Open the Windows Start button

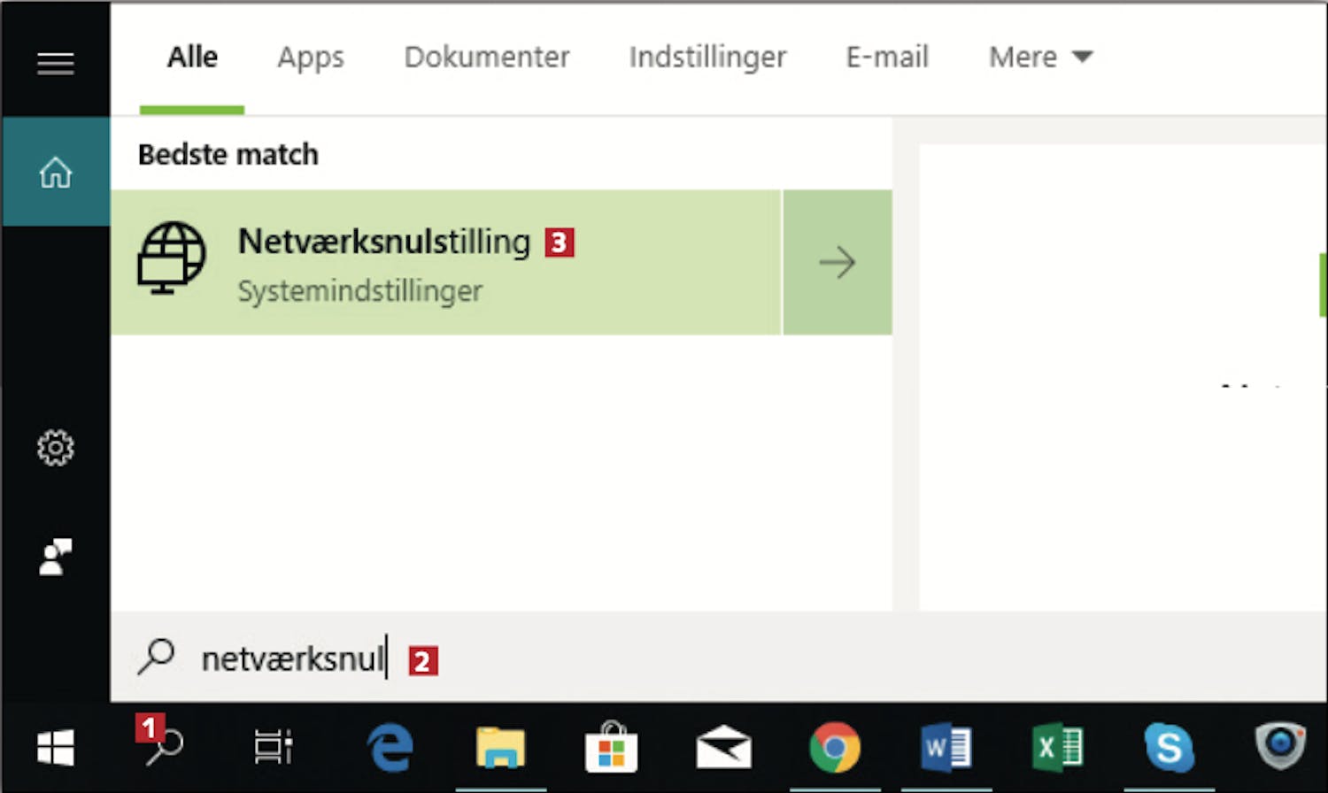click(x=55, y=749)
